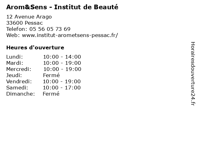This screenshot has width=198, height=148.
Task: Click the phone number 05 56 05 73 69
Action: pyautogui.click(x=50, y=29)
